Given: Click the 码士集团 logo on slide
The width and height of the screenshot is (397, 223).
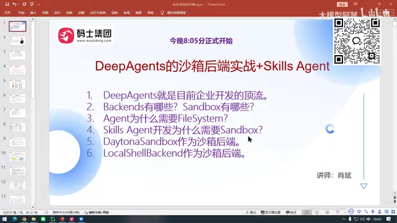Looking at the screenshot, I should coord(85,35).
